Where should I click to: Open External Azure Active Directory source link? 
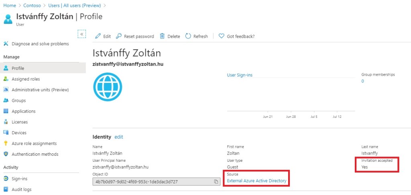coord(256,181)
